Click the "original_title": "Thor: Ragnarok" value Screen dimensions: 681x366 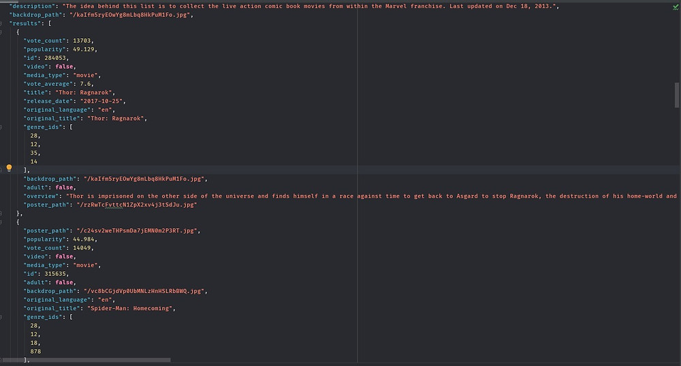(116, 118)
